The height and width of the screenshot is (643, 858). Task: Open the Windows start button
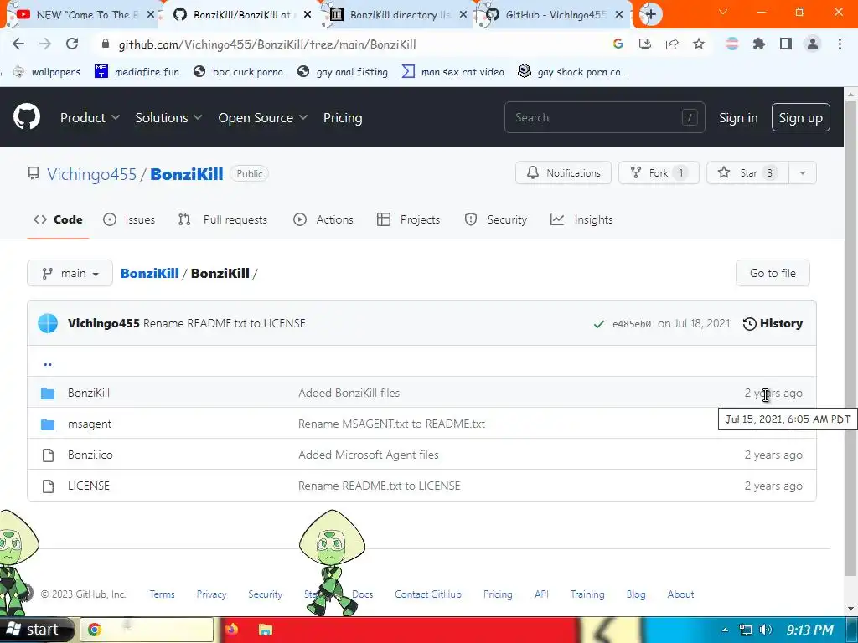(37, 630)
